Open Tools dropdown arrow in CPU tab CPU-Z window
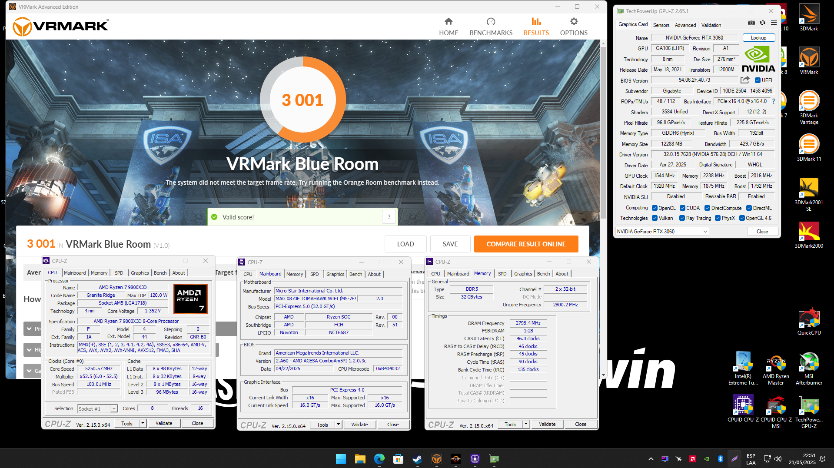834x468 pixels. click(143, 423)
